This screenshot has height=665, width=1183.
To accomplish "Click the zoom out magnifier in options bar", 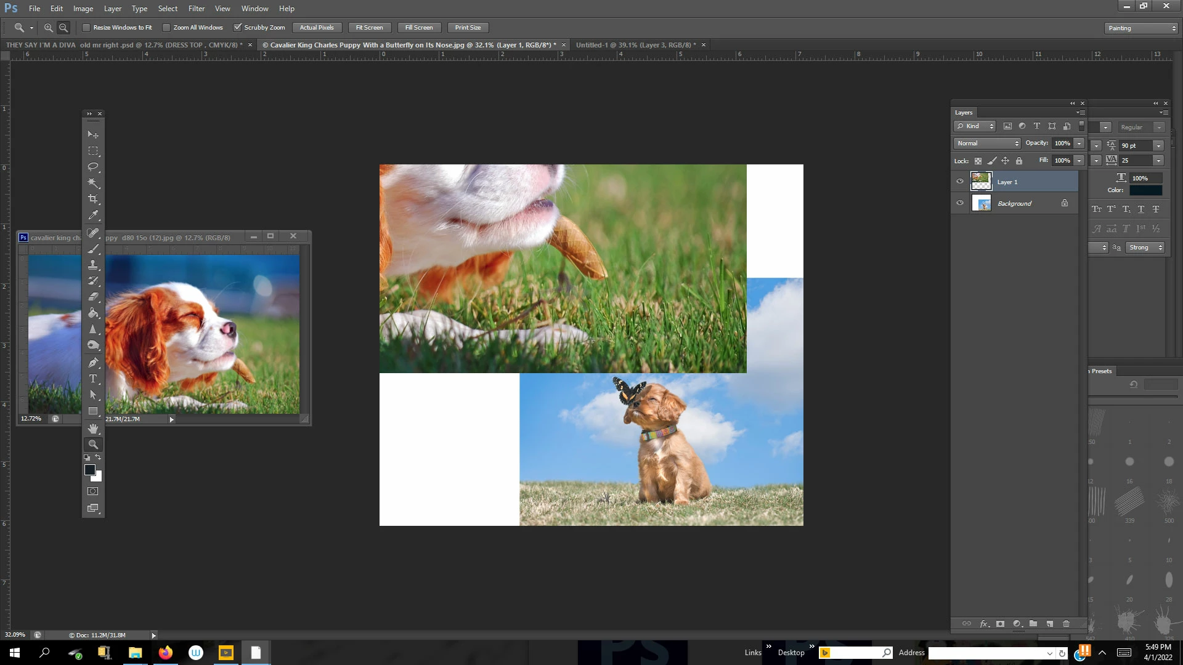I will [63, 28].
